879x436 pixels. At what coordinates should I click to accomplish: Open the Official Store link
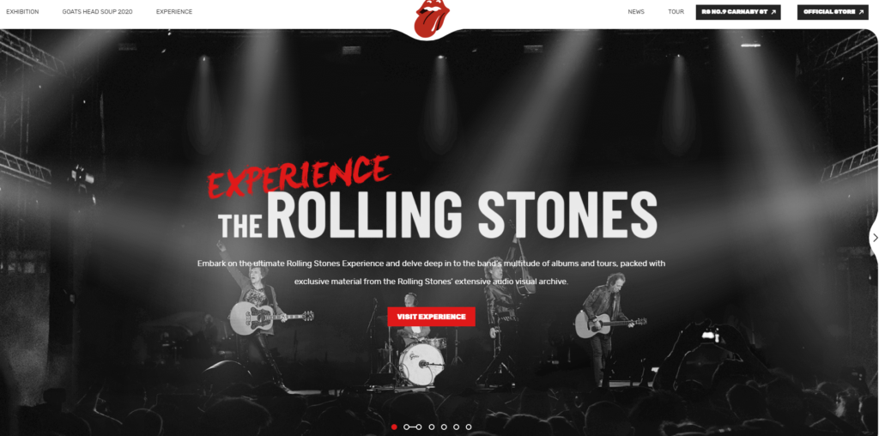pos(833,12)
